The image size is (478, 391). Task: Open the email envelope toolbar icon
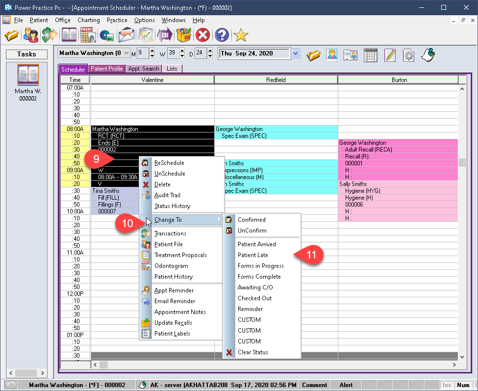click(x=126, y=35)
